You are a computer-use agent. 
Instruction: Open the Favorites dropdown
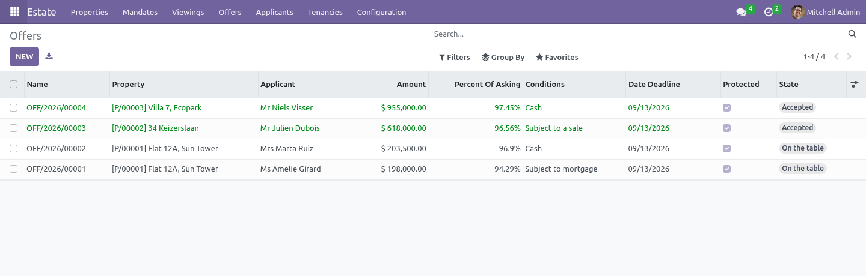click(x=557, y=57)
